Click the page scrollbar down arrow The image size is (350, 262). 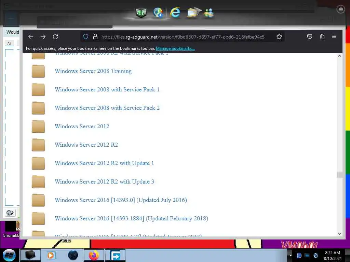(339, 233)
